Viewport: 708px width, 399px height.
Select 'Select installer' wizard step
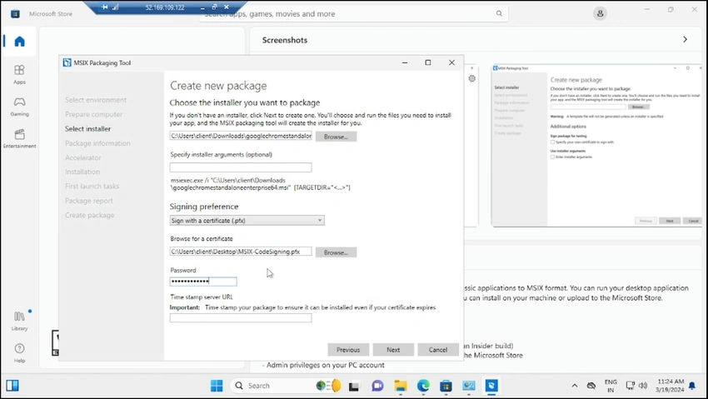point(87,128)
